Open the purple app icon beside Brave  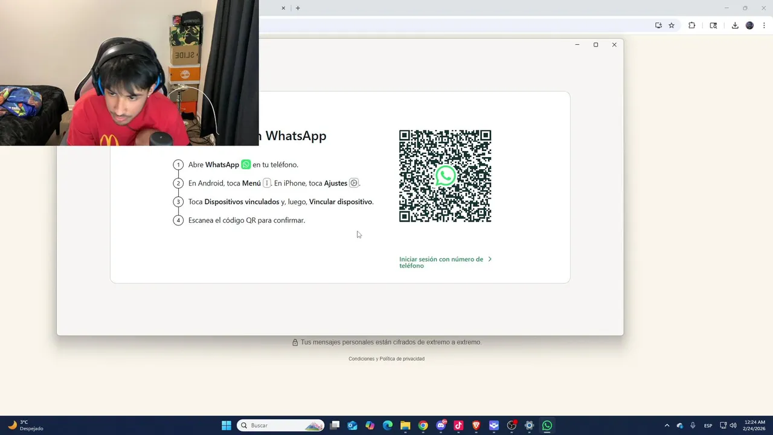click(494, 425)
